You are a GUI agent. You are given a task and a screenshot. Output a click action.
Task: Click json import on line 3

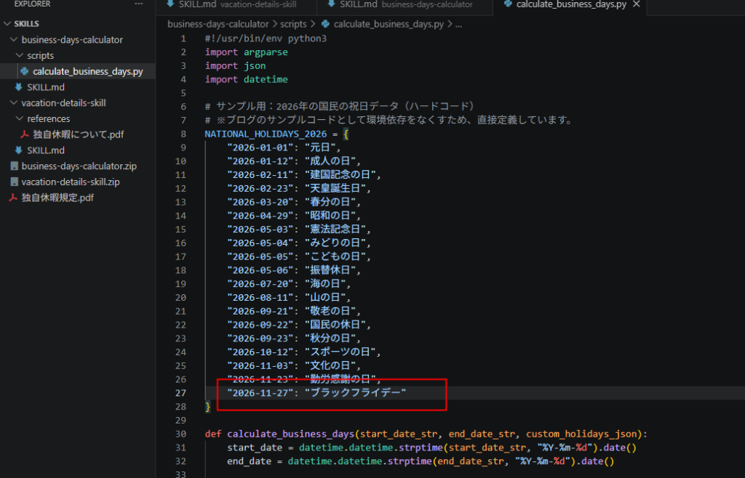[x=255, y=66]
